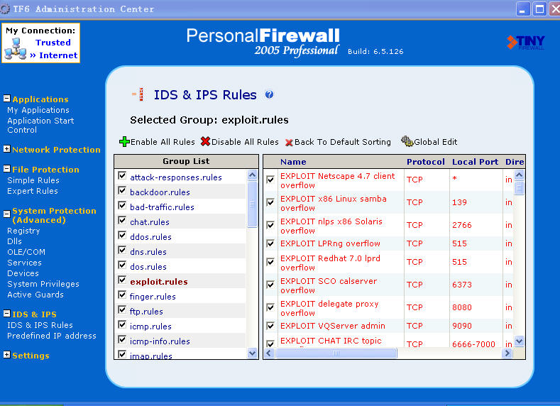Toggle the EXPLOIT LPRng overflow checkbox
Image resolution: width=560 pixels, height=406 pixels.
(270, 243)
